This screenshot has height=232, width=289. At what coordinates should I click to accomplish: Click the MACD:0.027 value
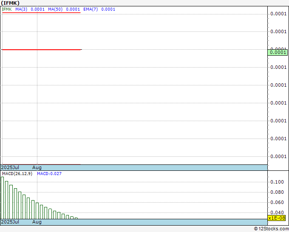(49, 174)
